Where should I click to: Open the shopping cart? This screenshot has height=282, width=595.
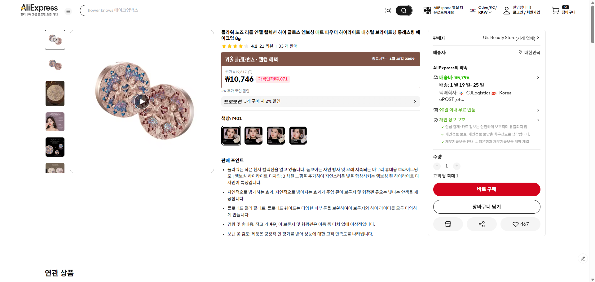click(556, 10)
